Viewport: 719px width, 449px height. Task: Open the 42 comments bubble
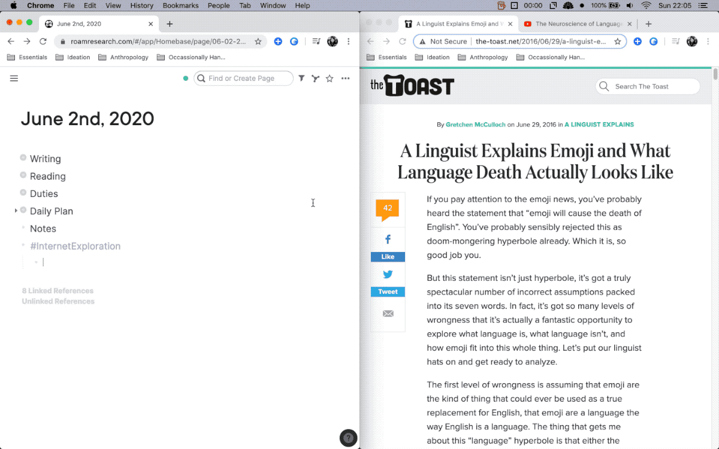388,210
